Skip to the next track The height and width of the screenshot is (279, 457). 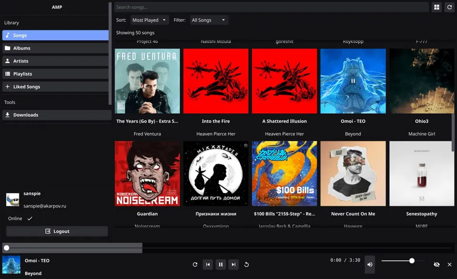[233, 264]
